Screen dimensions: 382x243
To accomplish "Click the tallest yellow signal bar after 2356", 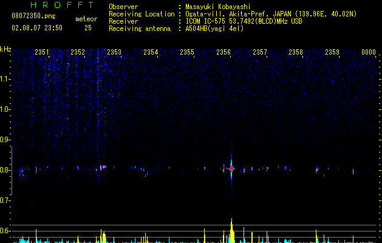I will (231, 231).
